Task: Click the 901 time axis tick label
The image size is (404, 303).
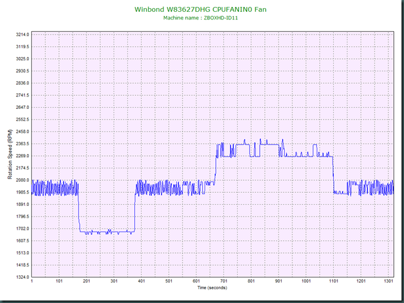Action: tap(279, 281)
